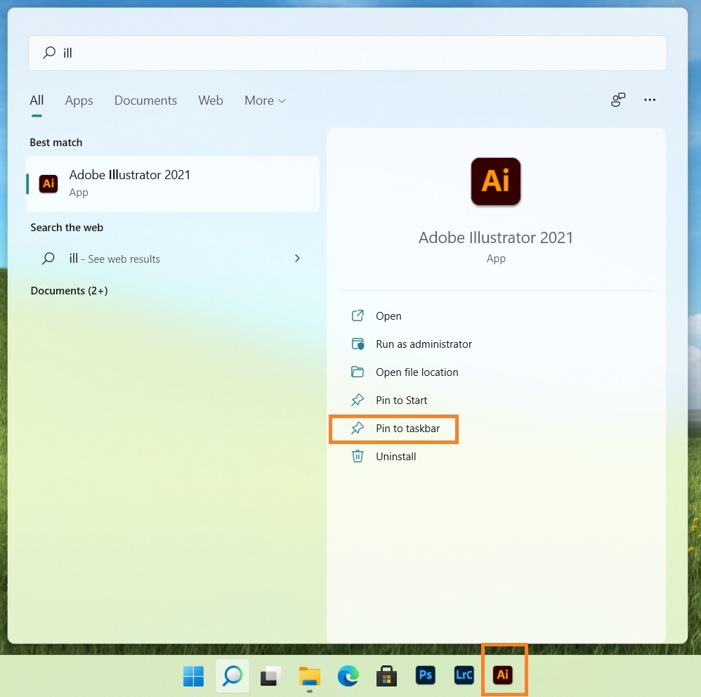Open Task View from the taskbar
Viewport: 701px width, 697px height.
click(271, 675)
